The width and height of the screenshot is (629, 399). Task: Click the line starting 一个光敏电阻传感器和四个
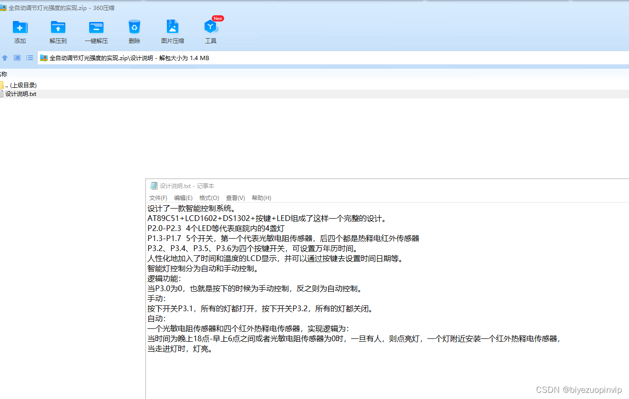coord(248,329)
